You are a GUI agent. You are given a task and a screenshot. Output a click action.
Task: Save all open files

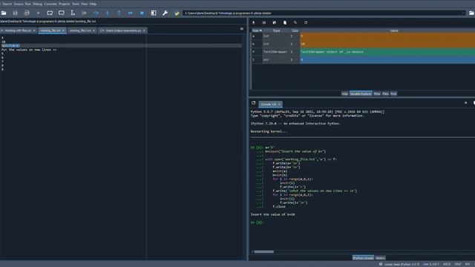click(27, 13)
